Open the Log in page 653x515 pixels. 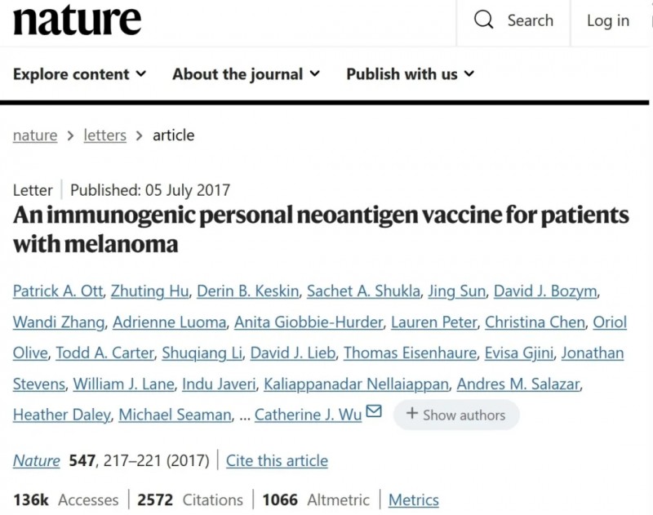click(x=608, y=21)
